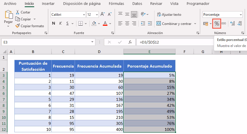Open borders dropdown arrow
The height and width of the screenshot is (134, 247).
pyautogui.click(x=86, y=24)
